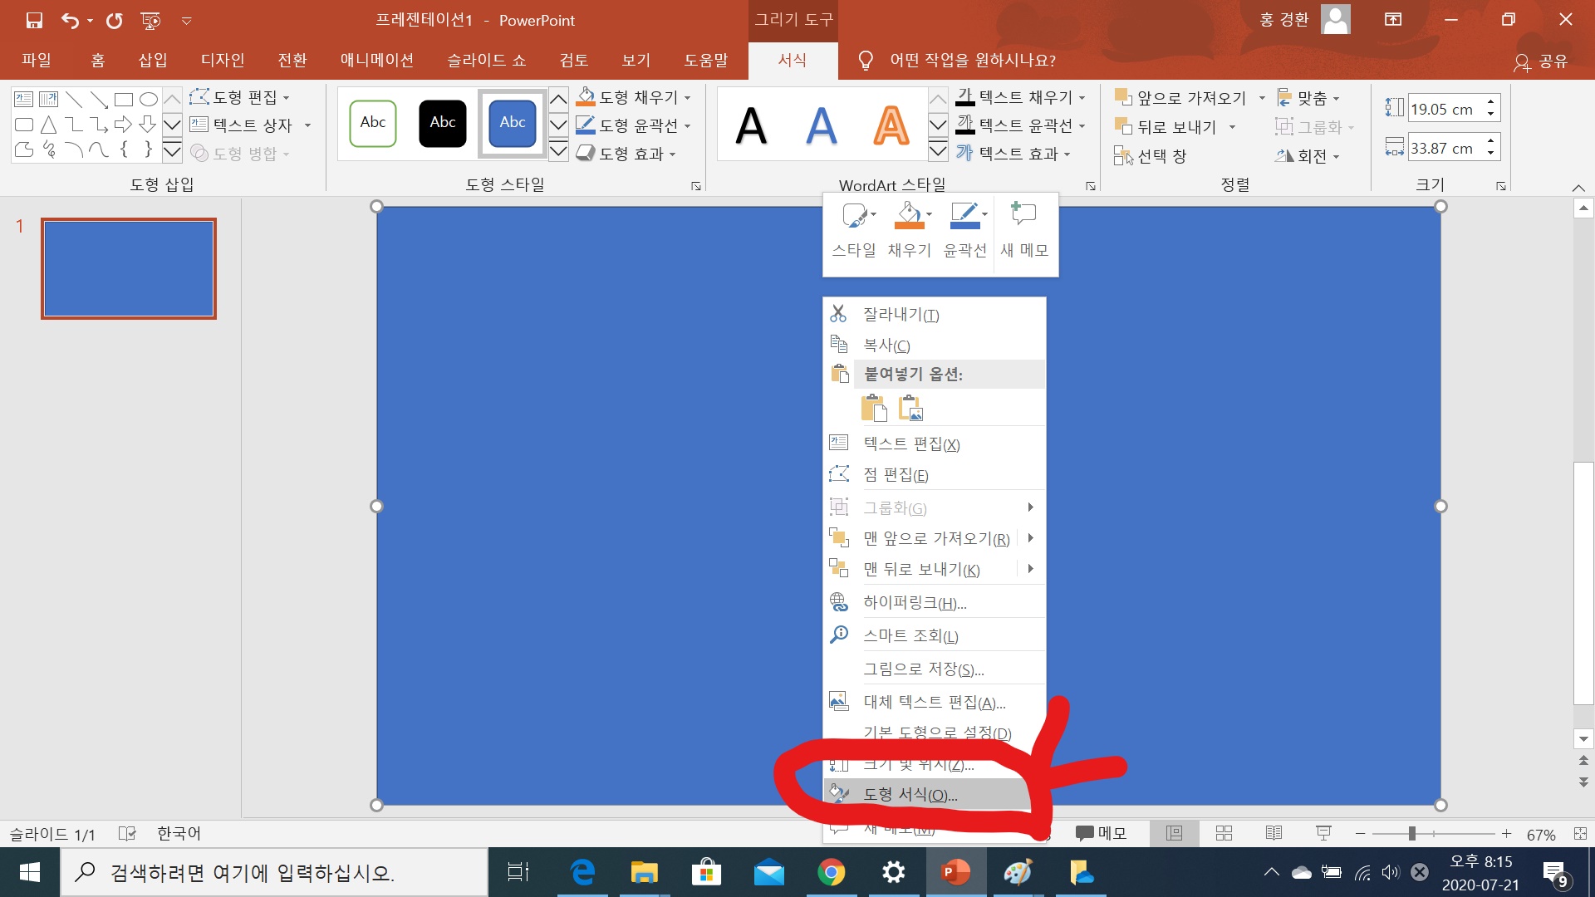Screen dimensions: 1595x897
Task: Select Copy (복사) in context menu
Action: pos(935,345)
